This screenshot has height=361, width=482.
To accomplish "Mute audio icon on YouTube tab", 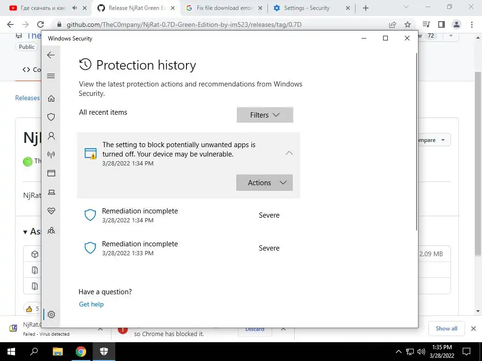I will pyautogui.click(x=75, y=8).
